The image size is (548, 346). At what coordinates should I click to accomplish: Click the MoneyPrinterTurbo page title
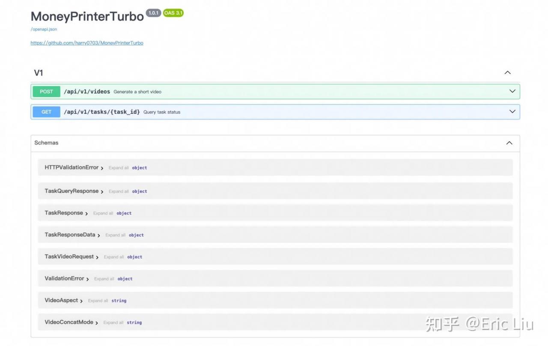coord(87,16)
